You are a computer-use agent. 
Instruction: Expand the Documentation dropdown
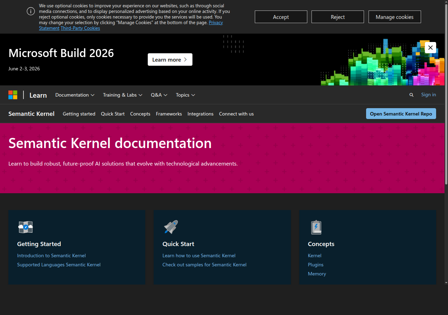pyautogui.click(x=75, y=95)
